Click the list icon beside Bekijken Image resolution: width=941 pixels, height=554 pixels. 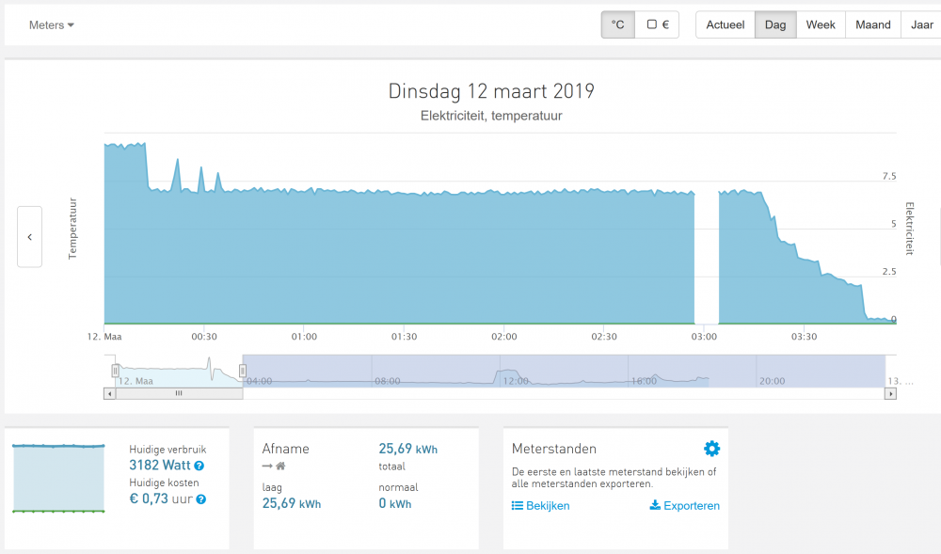click(x=517, y=506)
